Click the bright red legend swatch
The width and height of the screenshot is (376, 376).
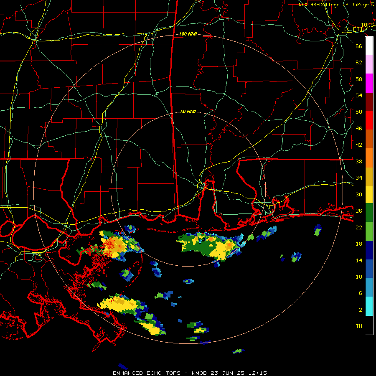pos(369,120)
